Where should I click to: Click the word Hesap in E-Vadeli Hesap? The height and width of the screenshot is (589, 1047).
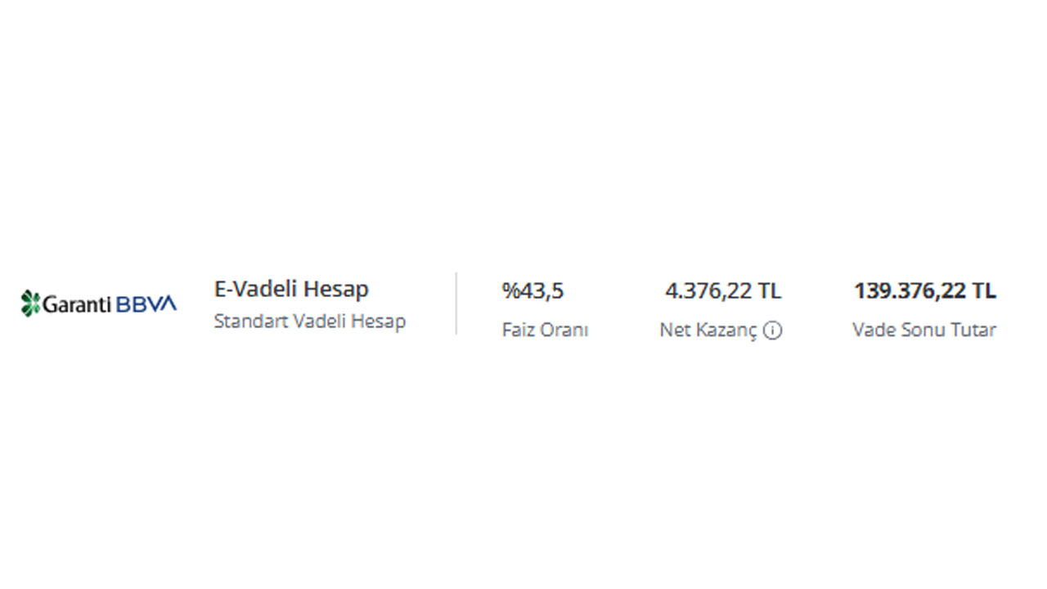(x=335, y=290)
